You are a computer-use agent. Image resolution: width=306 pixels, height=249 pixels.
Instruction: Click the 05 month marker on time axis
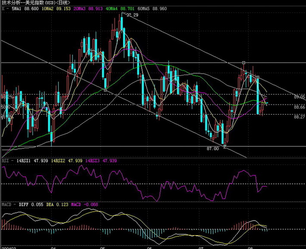(102, 247)
